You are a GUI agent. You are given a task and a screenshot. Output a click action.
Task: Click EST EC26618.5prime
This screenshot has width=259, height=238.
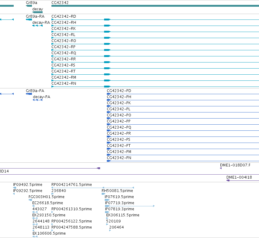(x=47, y=203)
